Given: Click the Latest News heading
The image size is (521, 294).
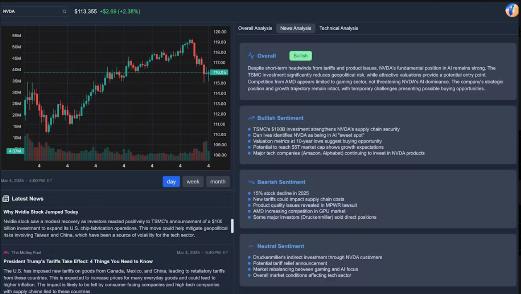Looking at the screenshot, I should click(28, 199).
